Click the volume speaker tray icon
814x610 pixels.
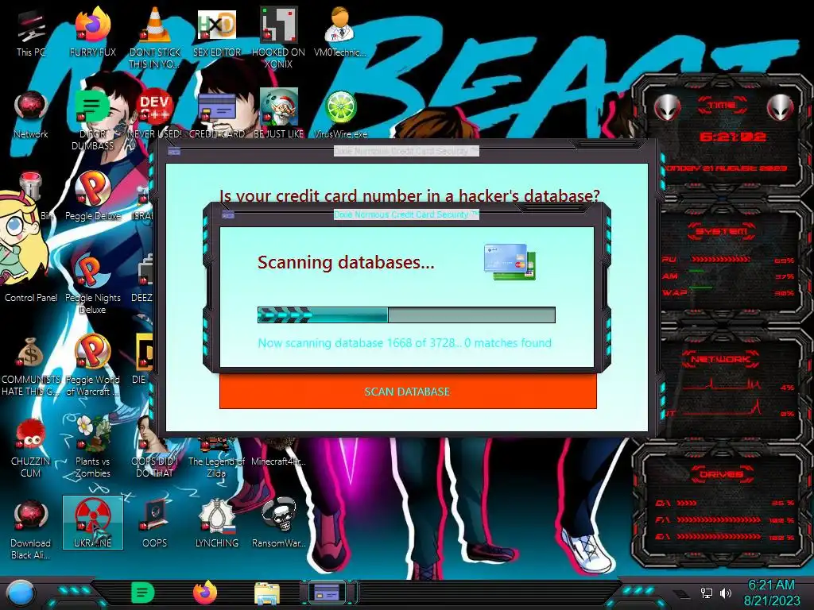coord(725,593)
